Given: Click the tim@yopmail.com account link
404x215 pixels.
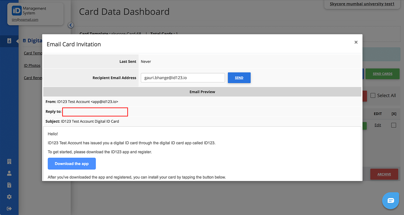Looking at the screenshot, I should 25,19.
